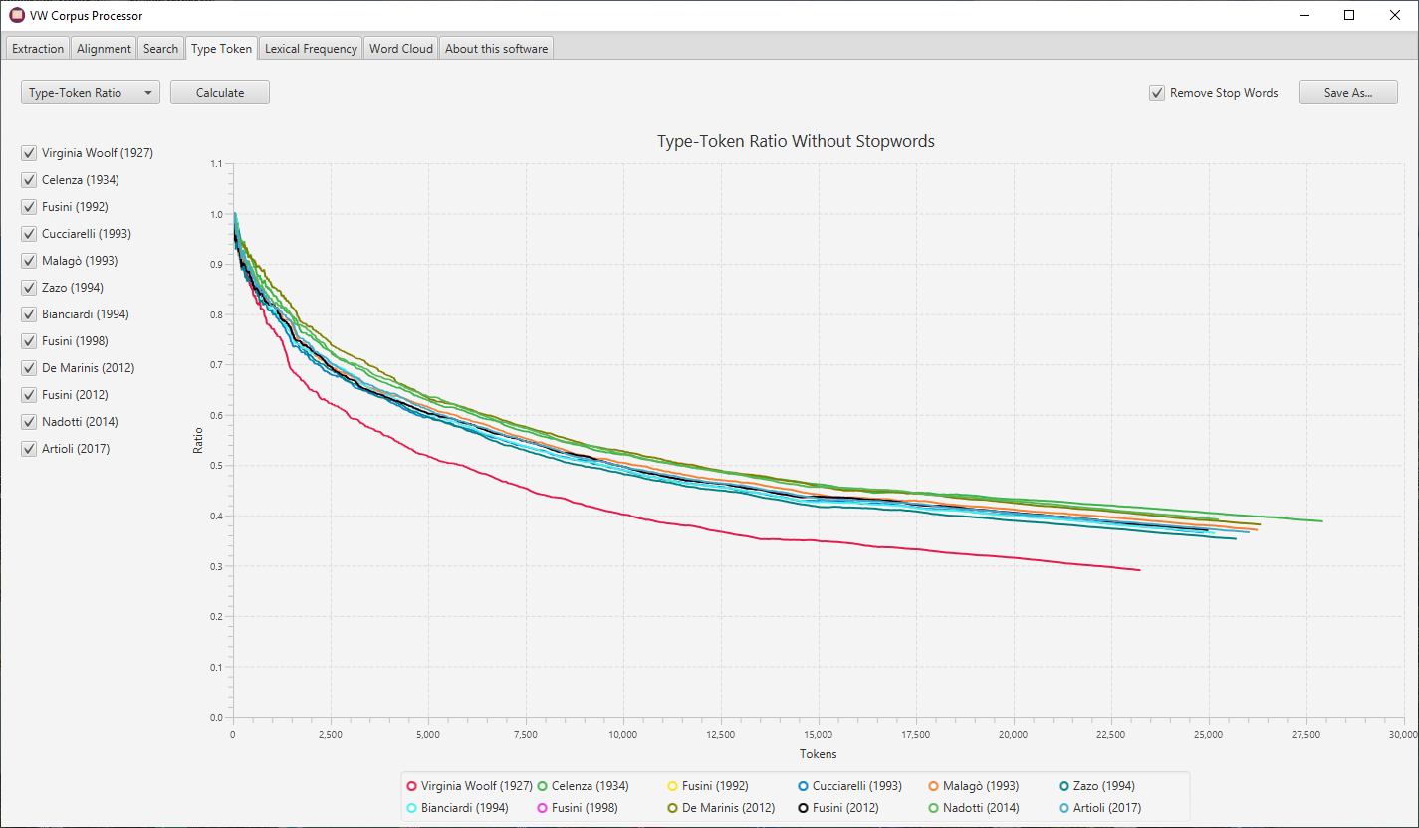Click the 10,000 x-axis tick label
This screenshot has width=1419, height=828.
click(622, 735)
